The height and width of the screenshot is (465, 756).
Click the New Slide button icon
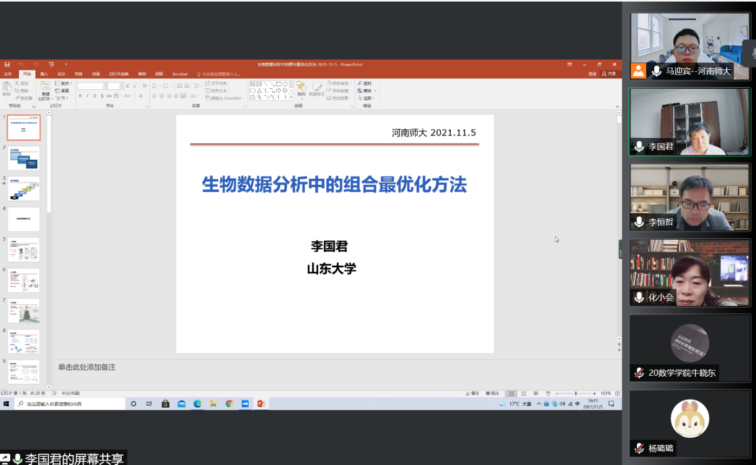[45, 87]
